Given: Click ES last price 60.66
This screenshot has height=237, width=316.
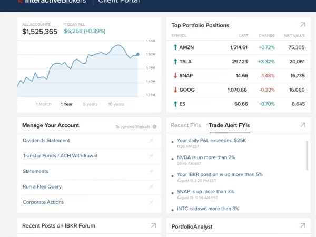Looking at the screenshot, I should tap(241, 104).
